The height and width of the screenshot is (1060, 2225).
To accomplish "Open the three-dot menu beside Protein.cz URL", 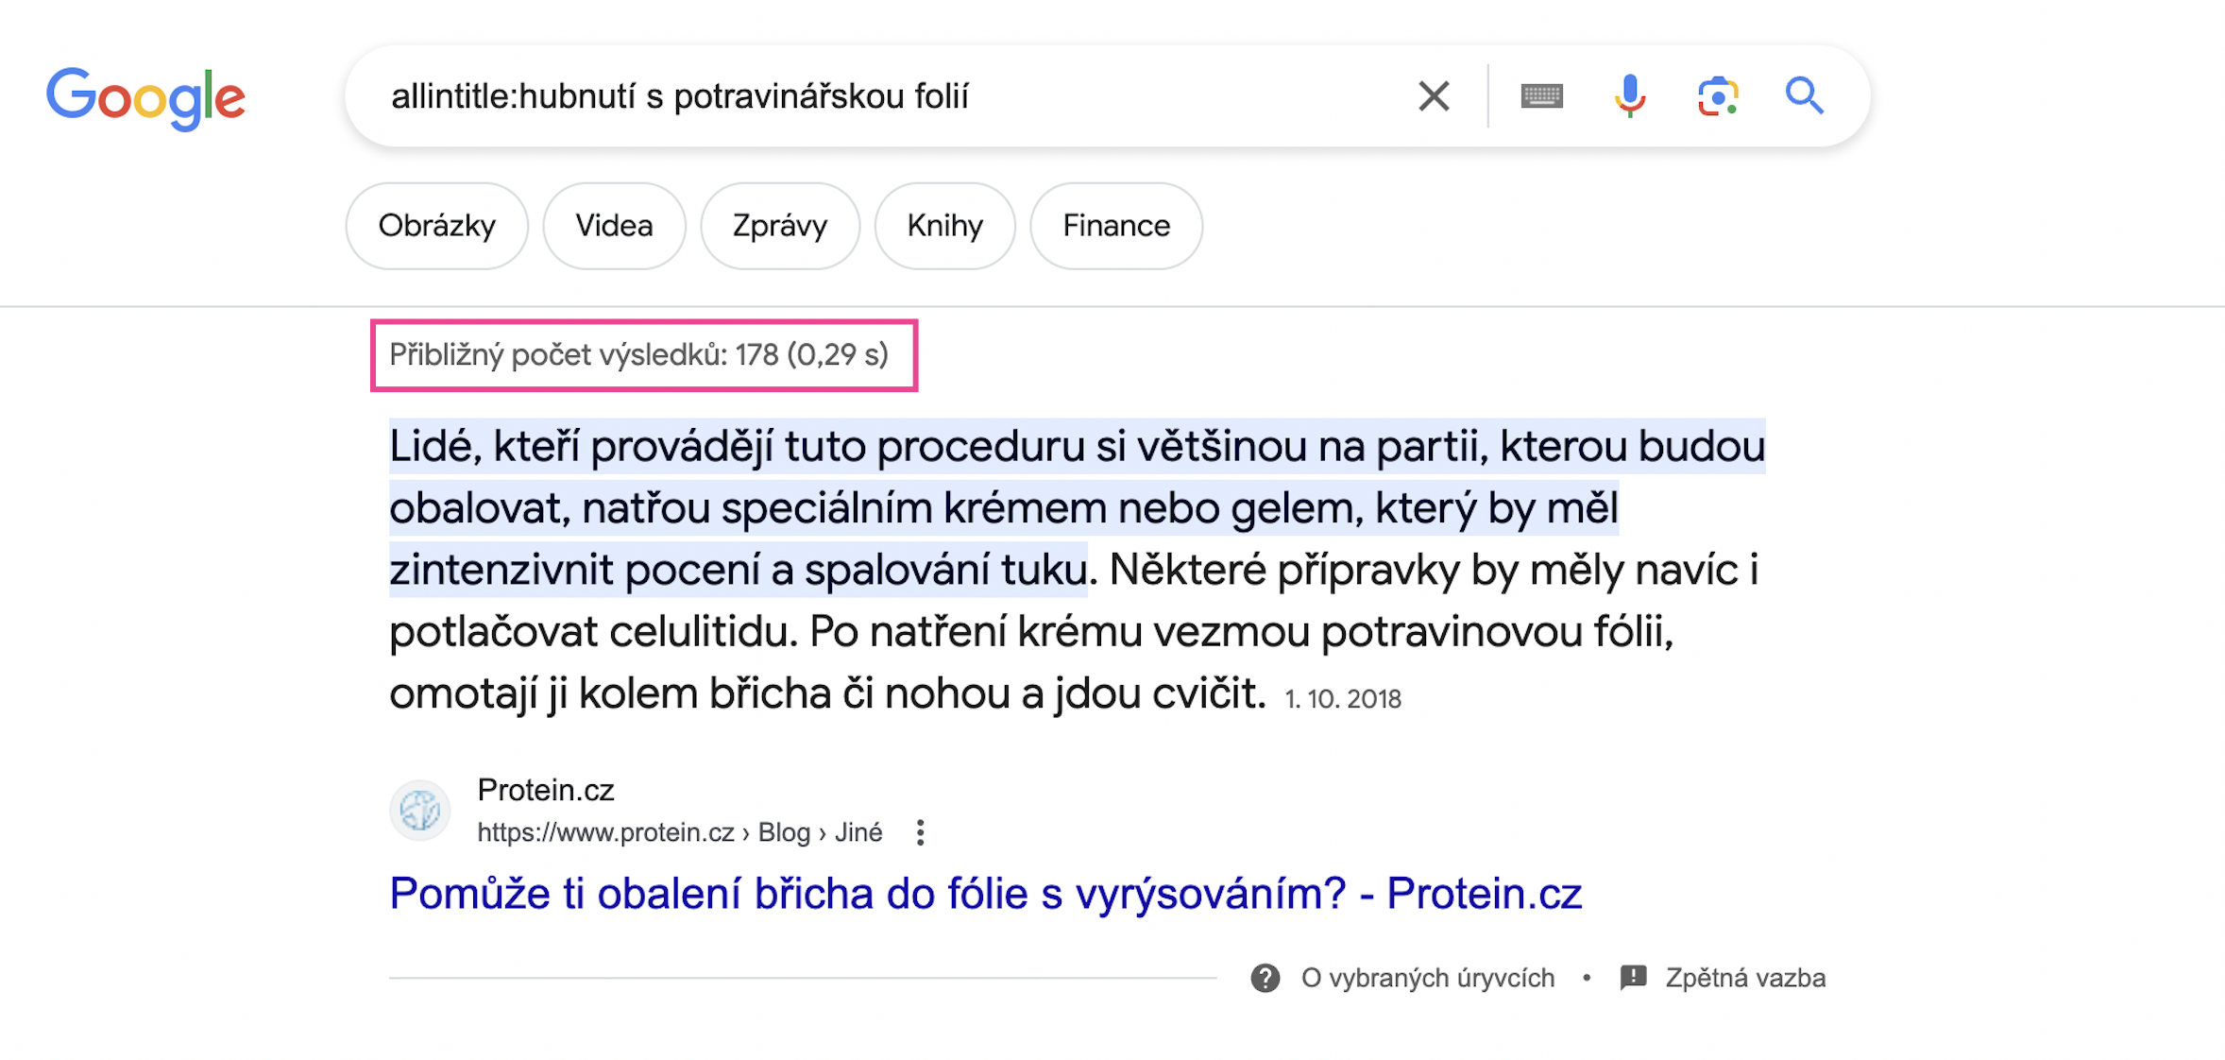I will (x=920, y=832).
